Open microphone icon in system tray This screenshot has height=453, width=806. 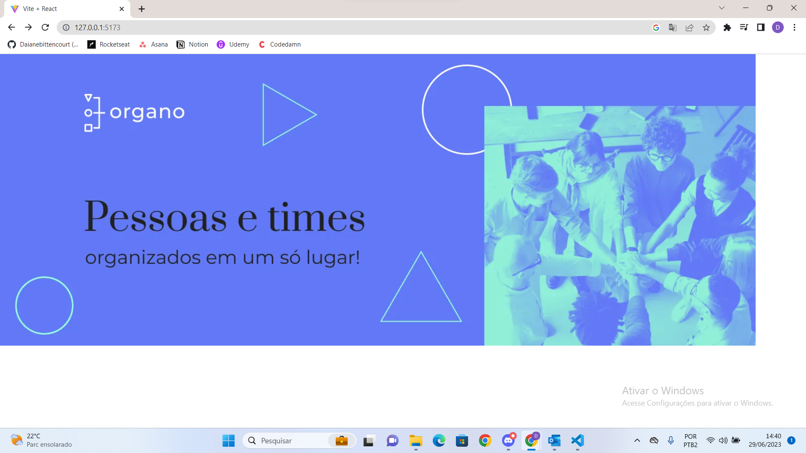click(x=671, y=441)
